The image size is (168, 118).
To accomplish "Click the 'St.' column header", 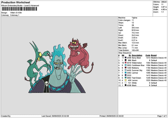I will [x=130, y=55].
